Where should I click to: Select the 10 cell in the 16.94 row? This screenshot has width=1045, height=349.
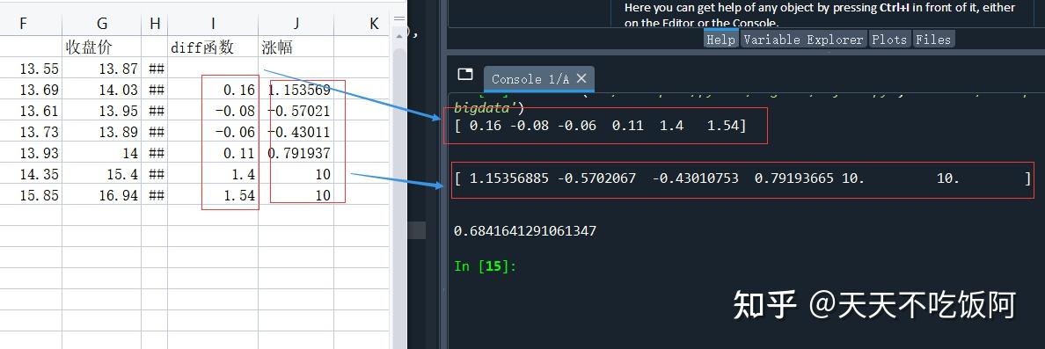pos(296,196)
